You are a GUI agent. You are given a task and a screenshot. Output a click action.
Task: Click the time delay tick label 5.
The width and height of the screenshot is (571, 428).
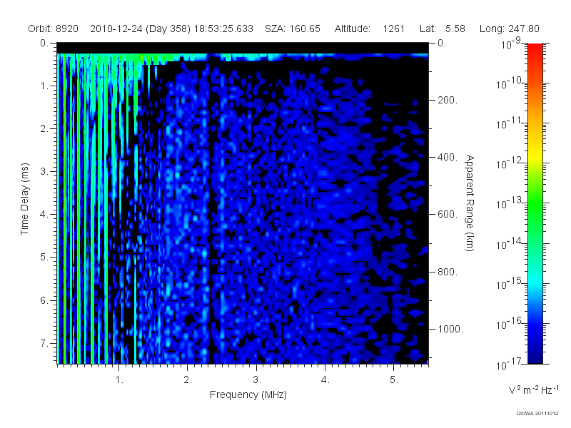tap(44, 258)
